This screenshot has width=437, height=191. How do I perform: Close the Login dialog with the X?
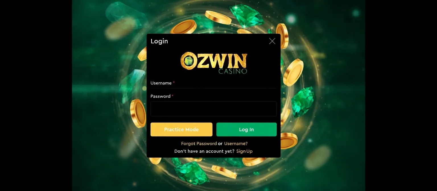pyautogui.click(x=272, y=41)
